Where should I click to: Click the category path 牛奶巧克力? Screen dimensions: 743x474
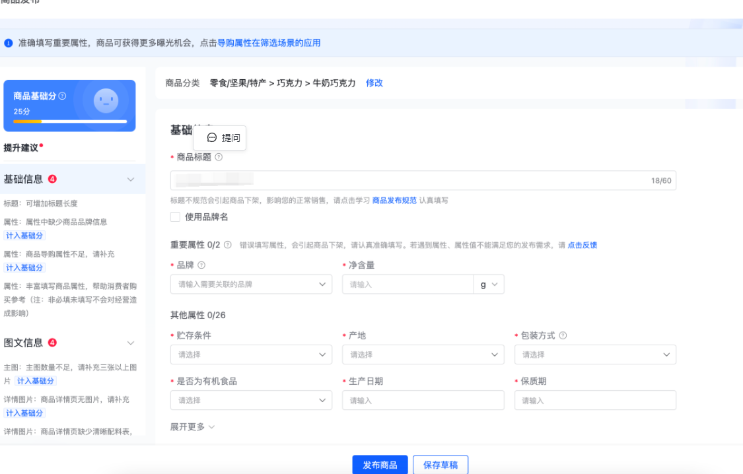334,83
